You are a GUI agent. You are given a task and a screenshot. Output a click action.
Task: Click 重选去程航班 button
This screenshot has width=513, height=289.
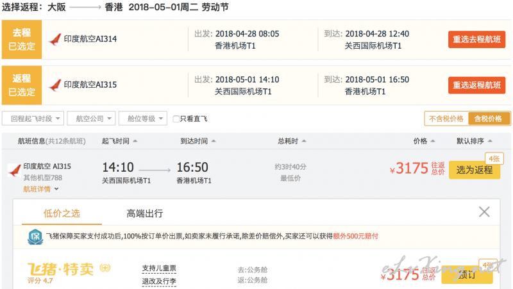[x=476, y=40]
